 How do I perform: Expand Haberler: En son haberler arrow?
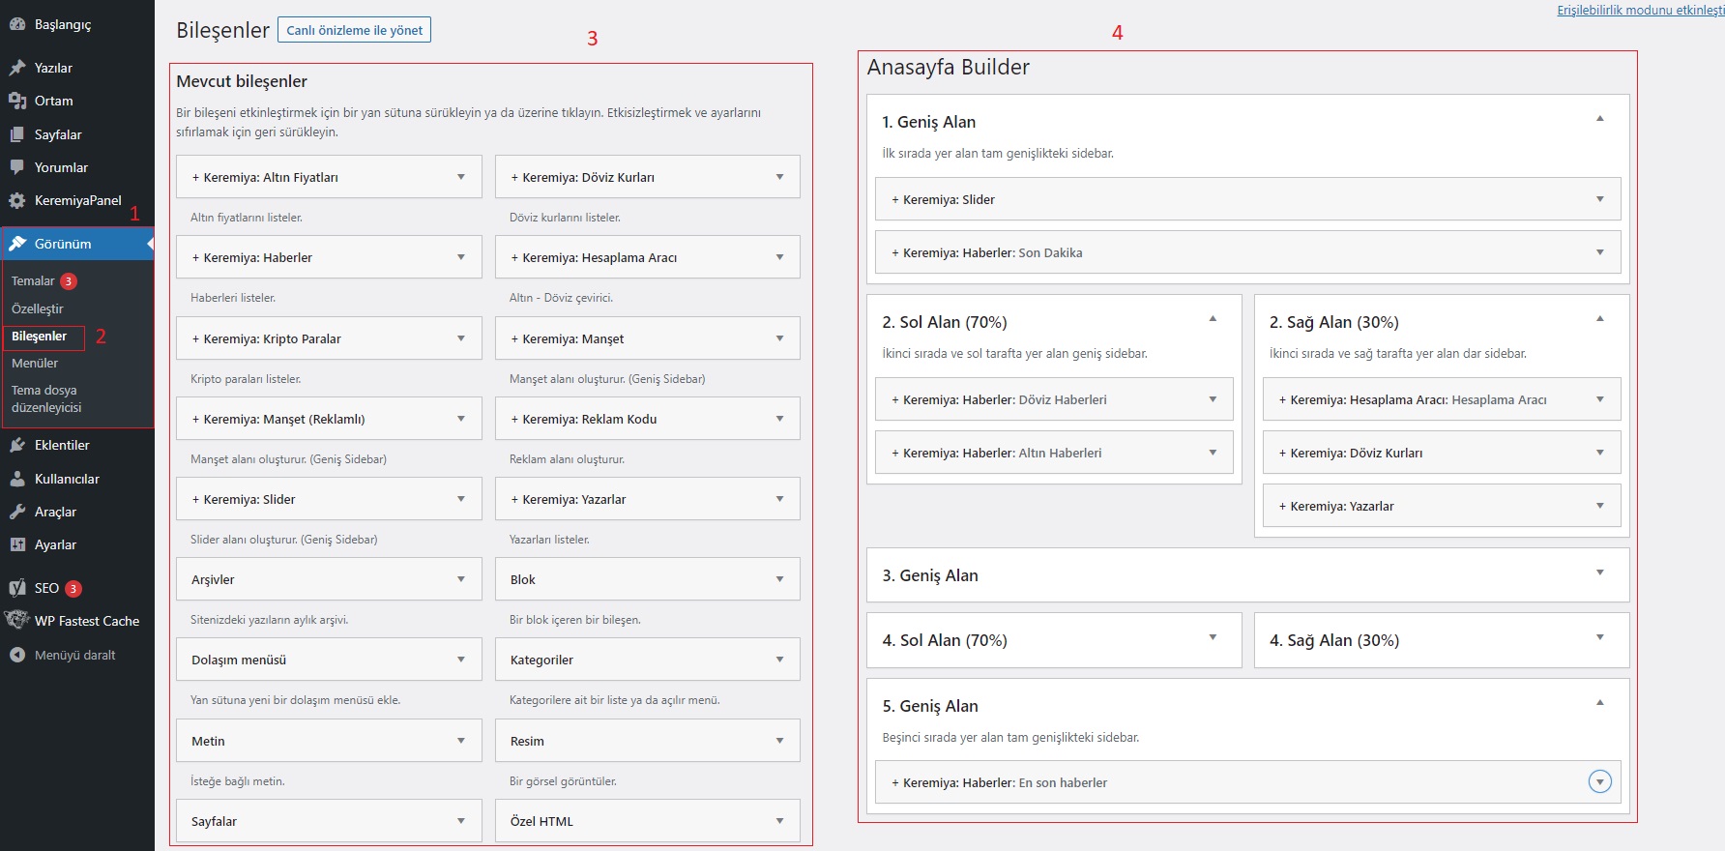point(1600,781)
